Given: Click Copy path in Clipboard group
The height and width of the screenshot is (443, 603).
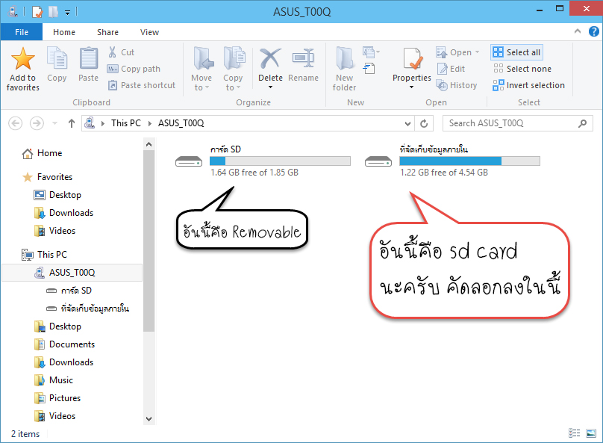Looking at the screenshot, I should tap(134, 69).
